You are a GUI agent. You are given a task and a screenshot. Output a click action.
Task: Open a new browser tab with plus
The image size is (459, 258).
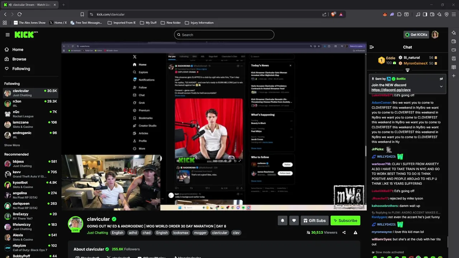pos(63,5)
